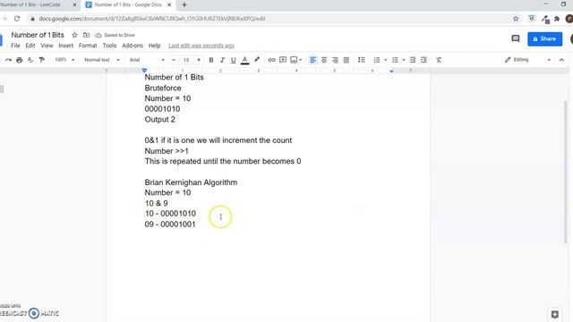Move document using folder icon

[86, 35]
